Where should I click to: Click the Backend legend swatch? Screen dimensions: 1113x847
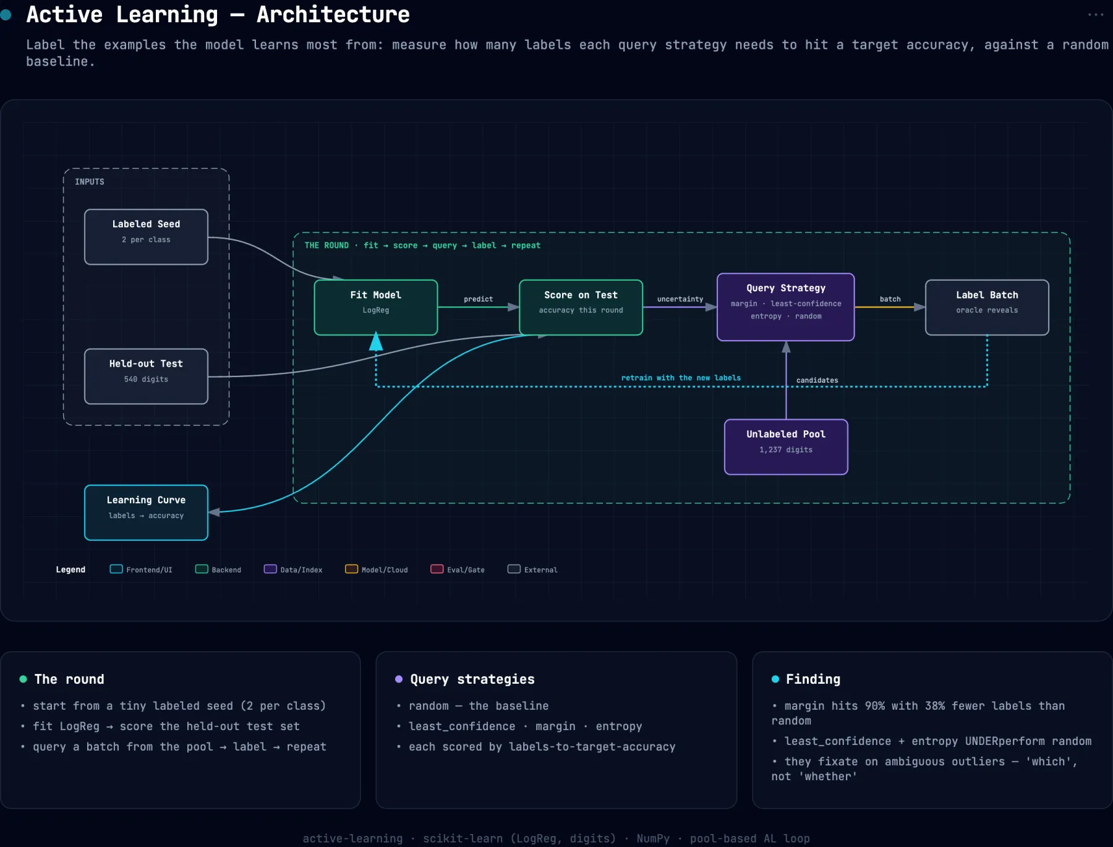(x=202, y=569)
